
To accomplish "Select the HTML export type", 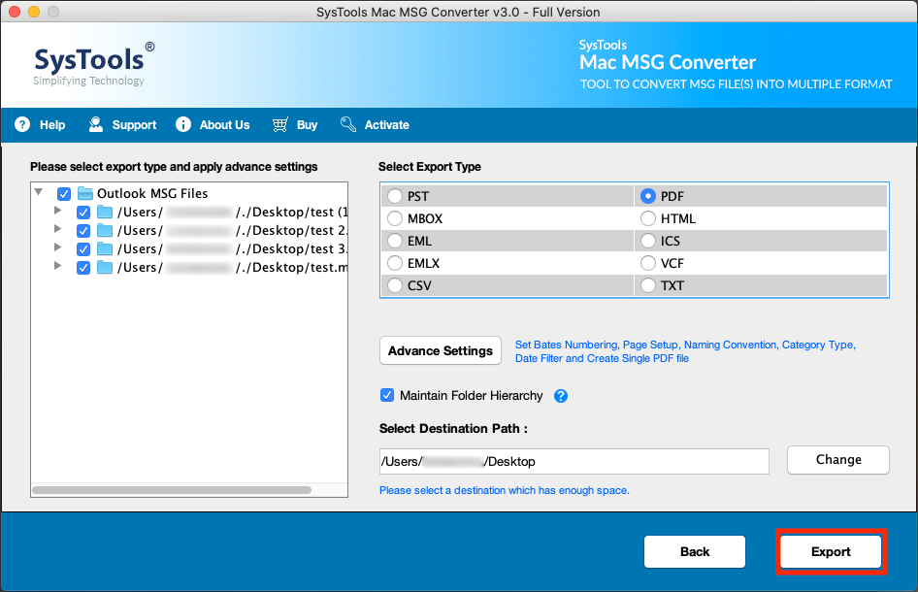I will pos(647,218).
